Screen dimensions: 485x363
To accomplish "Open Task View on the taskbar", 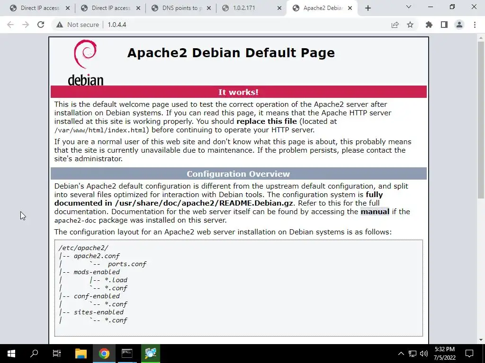I will [57, 353].
